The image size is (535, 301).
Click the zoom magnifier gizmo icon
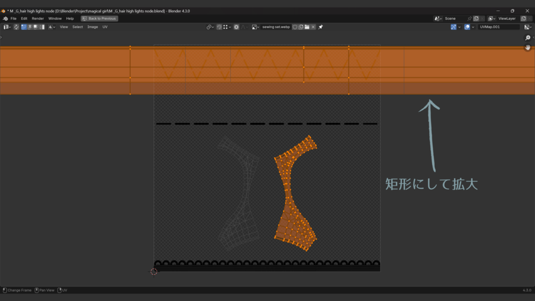coord(528,38)
